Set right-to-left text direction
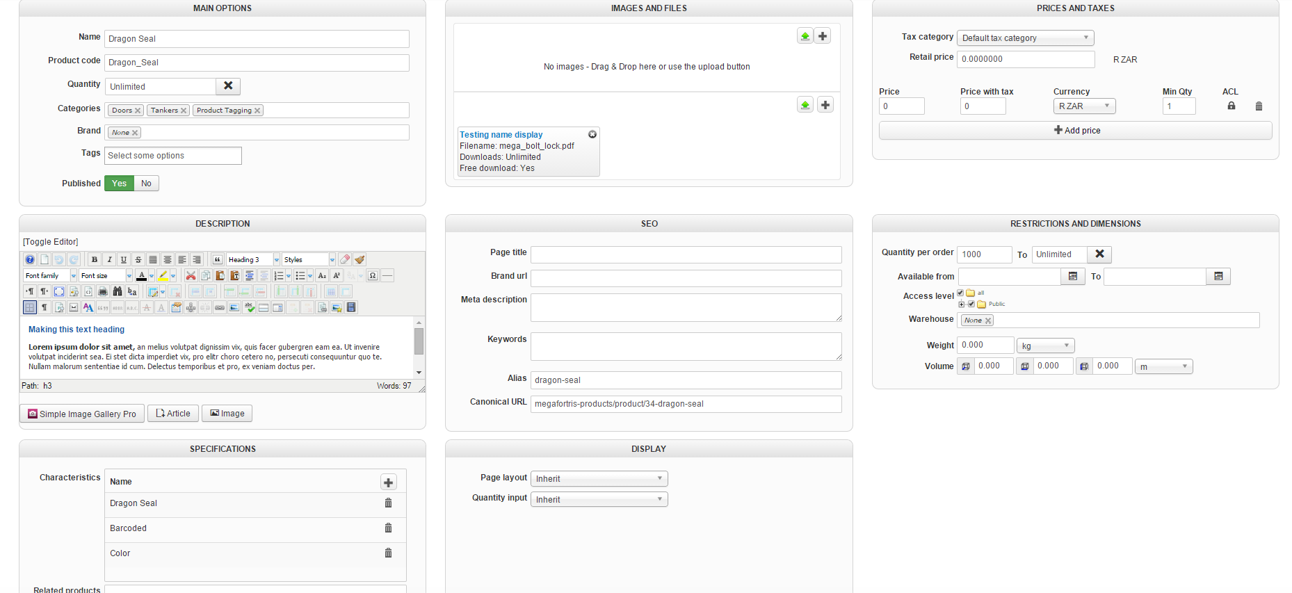1292x593 pixels. tap(45, 291)
